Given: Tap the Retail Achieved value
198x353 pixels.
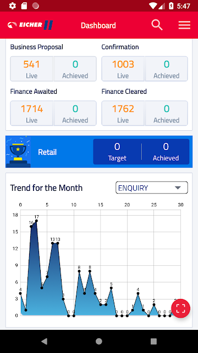Looking at the screenshot, I should (x=166, y=152).
